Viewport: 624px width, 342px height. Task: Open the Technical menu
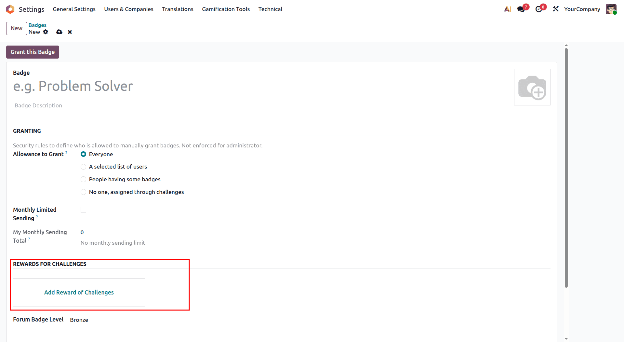tap(270, 9)
